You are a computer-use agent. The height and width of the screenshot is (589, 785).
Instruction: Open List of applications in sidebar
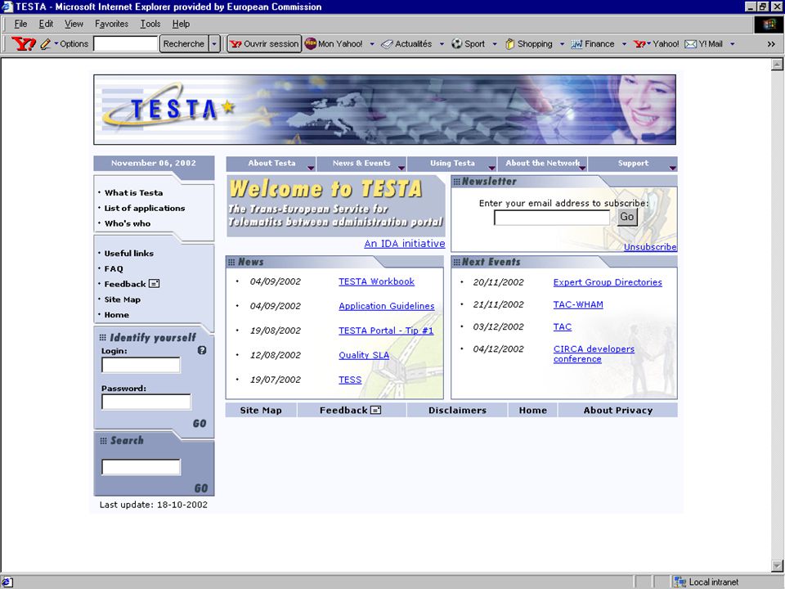[x=145, y=209]
